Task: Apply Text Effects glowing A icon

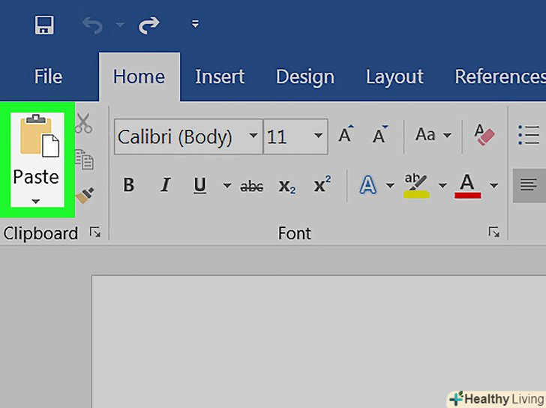Action: click(367, 185)
